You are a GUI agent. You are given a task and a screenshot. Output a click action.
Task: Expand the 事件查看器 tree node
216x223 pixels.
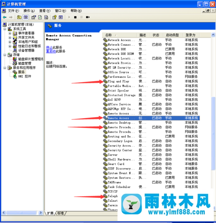tap(10, 33)
